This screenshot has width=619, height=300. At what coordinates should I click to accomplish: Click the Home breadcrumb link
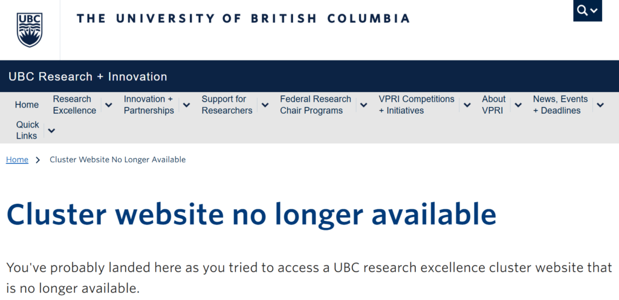coord(17,160)
